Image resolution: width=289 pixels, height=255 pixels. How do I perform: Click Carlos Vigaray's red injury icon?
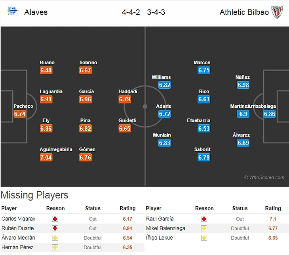[x=55, y=219]
